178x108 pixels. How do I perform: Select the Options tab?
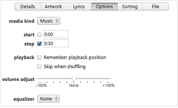pos(104,7)
